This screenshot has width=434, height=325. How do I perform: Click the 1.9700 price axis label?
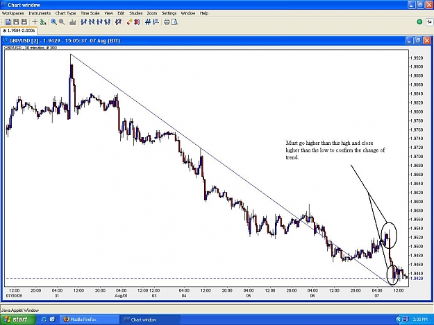(417, 157)
